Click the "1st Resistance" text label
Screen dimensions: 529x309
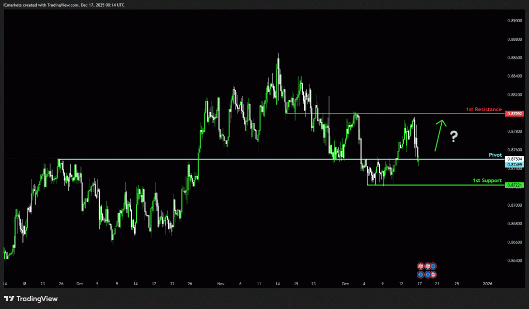pos(484,110)
